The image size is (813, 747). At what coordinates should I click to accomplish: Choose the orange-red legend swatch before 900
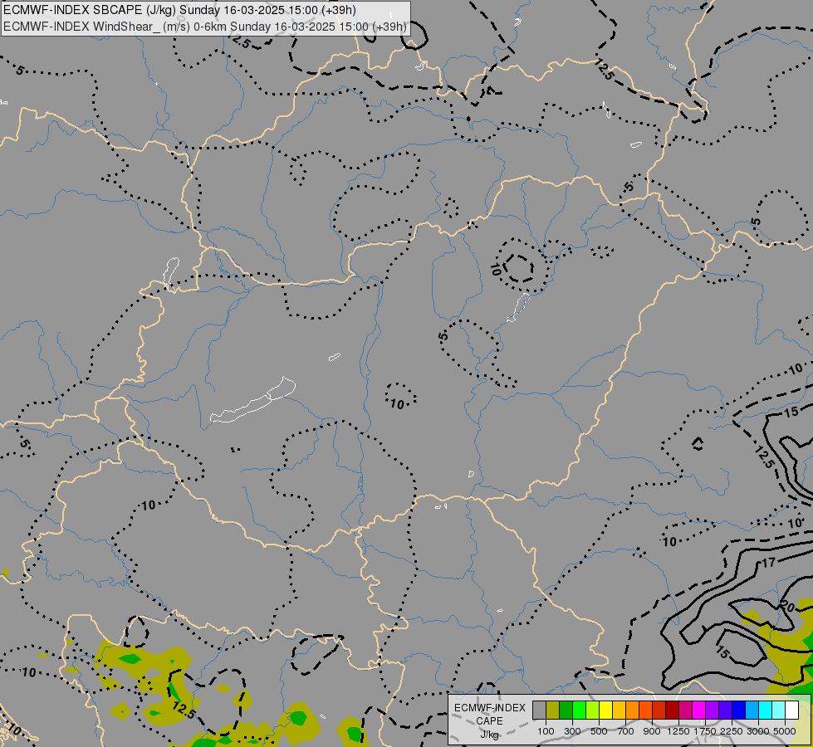[x=646, y=710]
